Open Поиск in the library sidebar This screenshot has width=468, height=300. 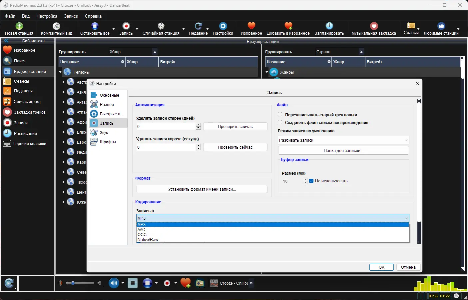pos(28,61)
